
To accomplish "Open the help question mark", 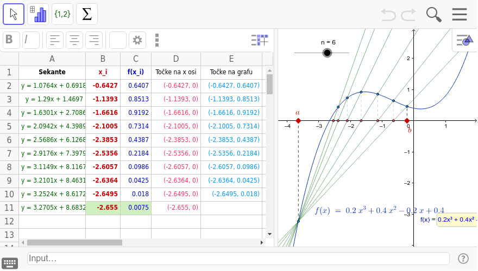I will tap(463, 259).
